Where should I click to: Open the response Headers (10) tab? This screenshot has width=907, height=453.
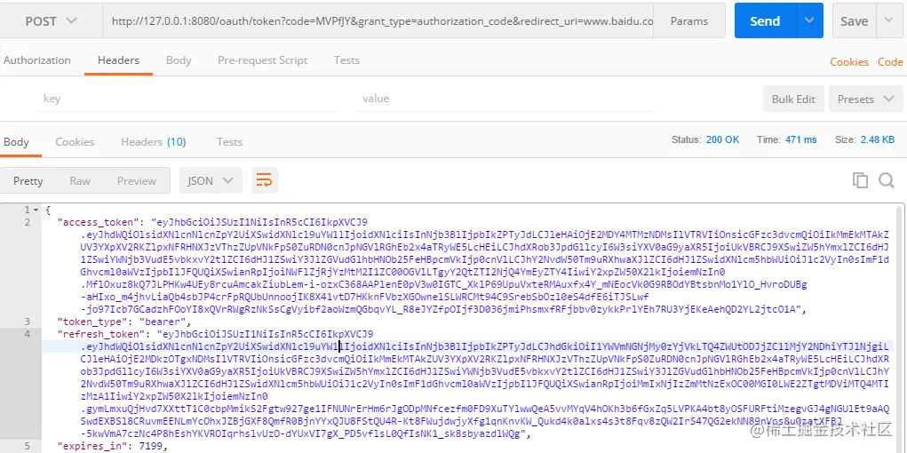[154, 142]
